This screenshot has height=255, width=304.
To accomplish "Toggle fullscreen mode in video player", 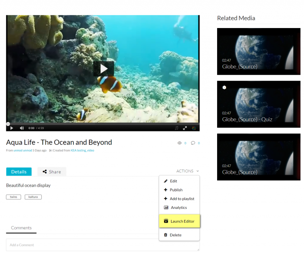I will [185, 128].
